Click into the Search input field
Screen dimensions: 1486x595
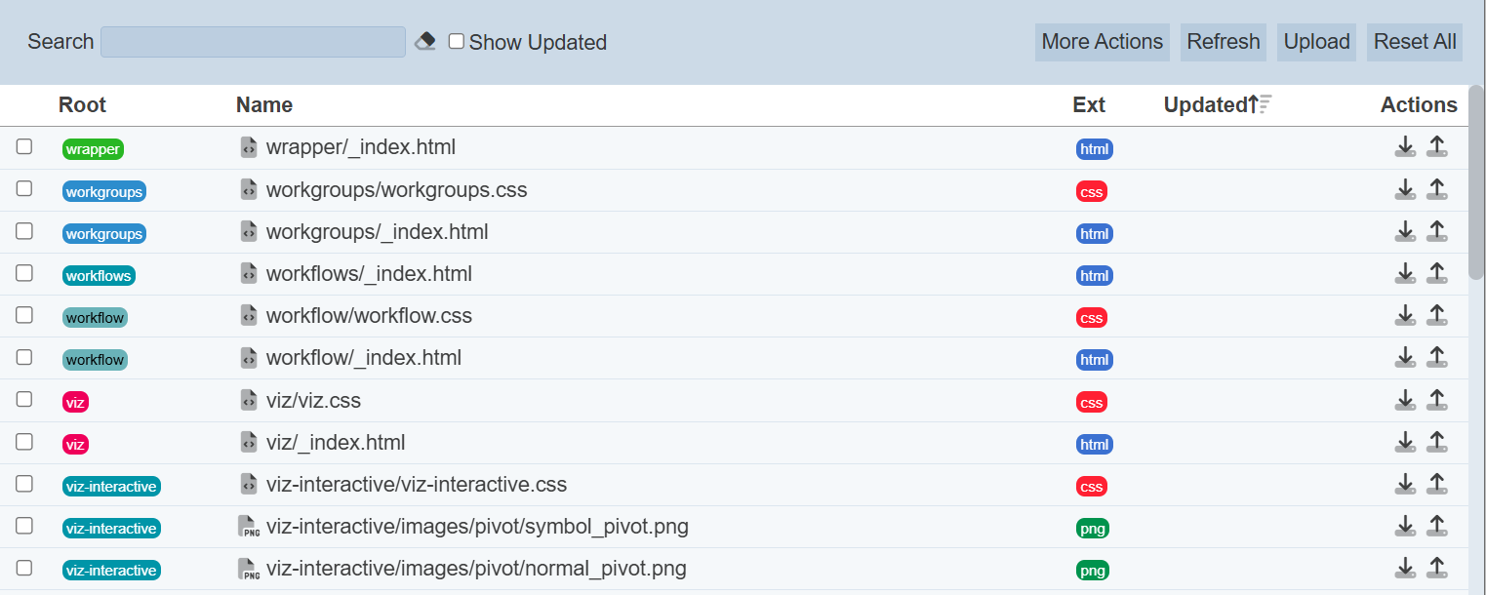(253, 42)
